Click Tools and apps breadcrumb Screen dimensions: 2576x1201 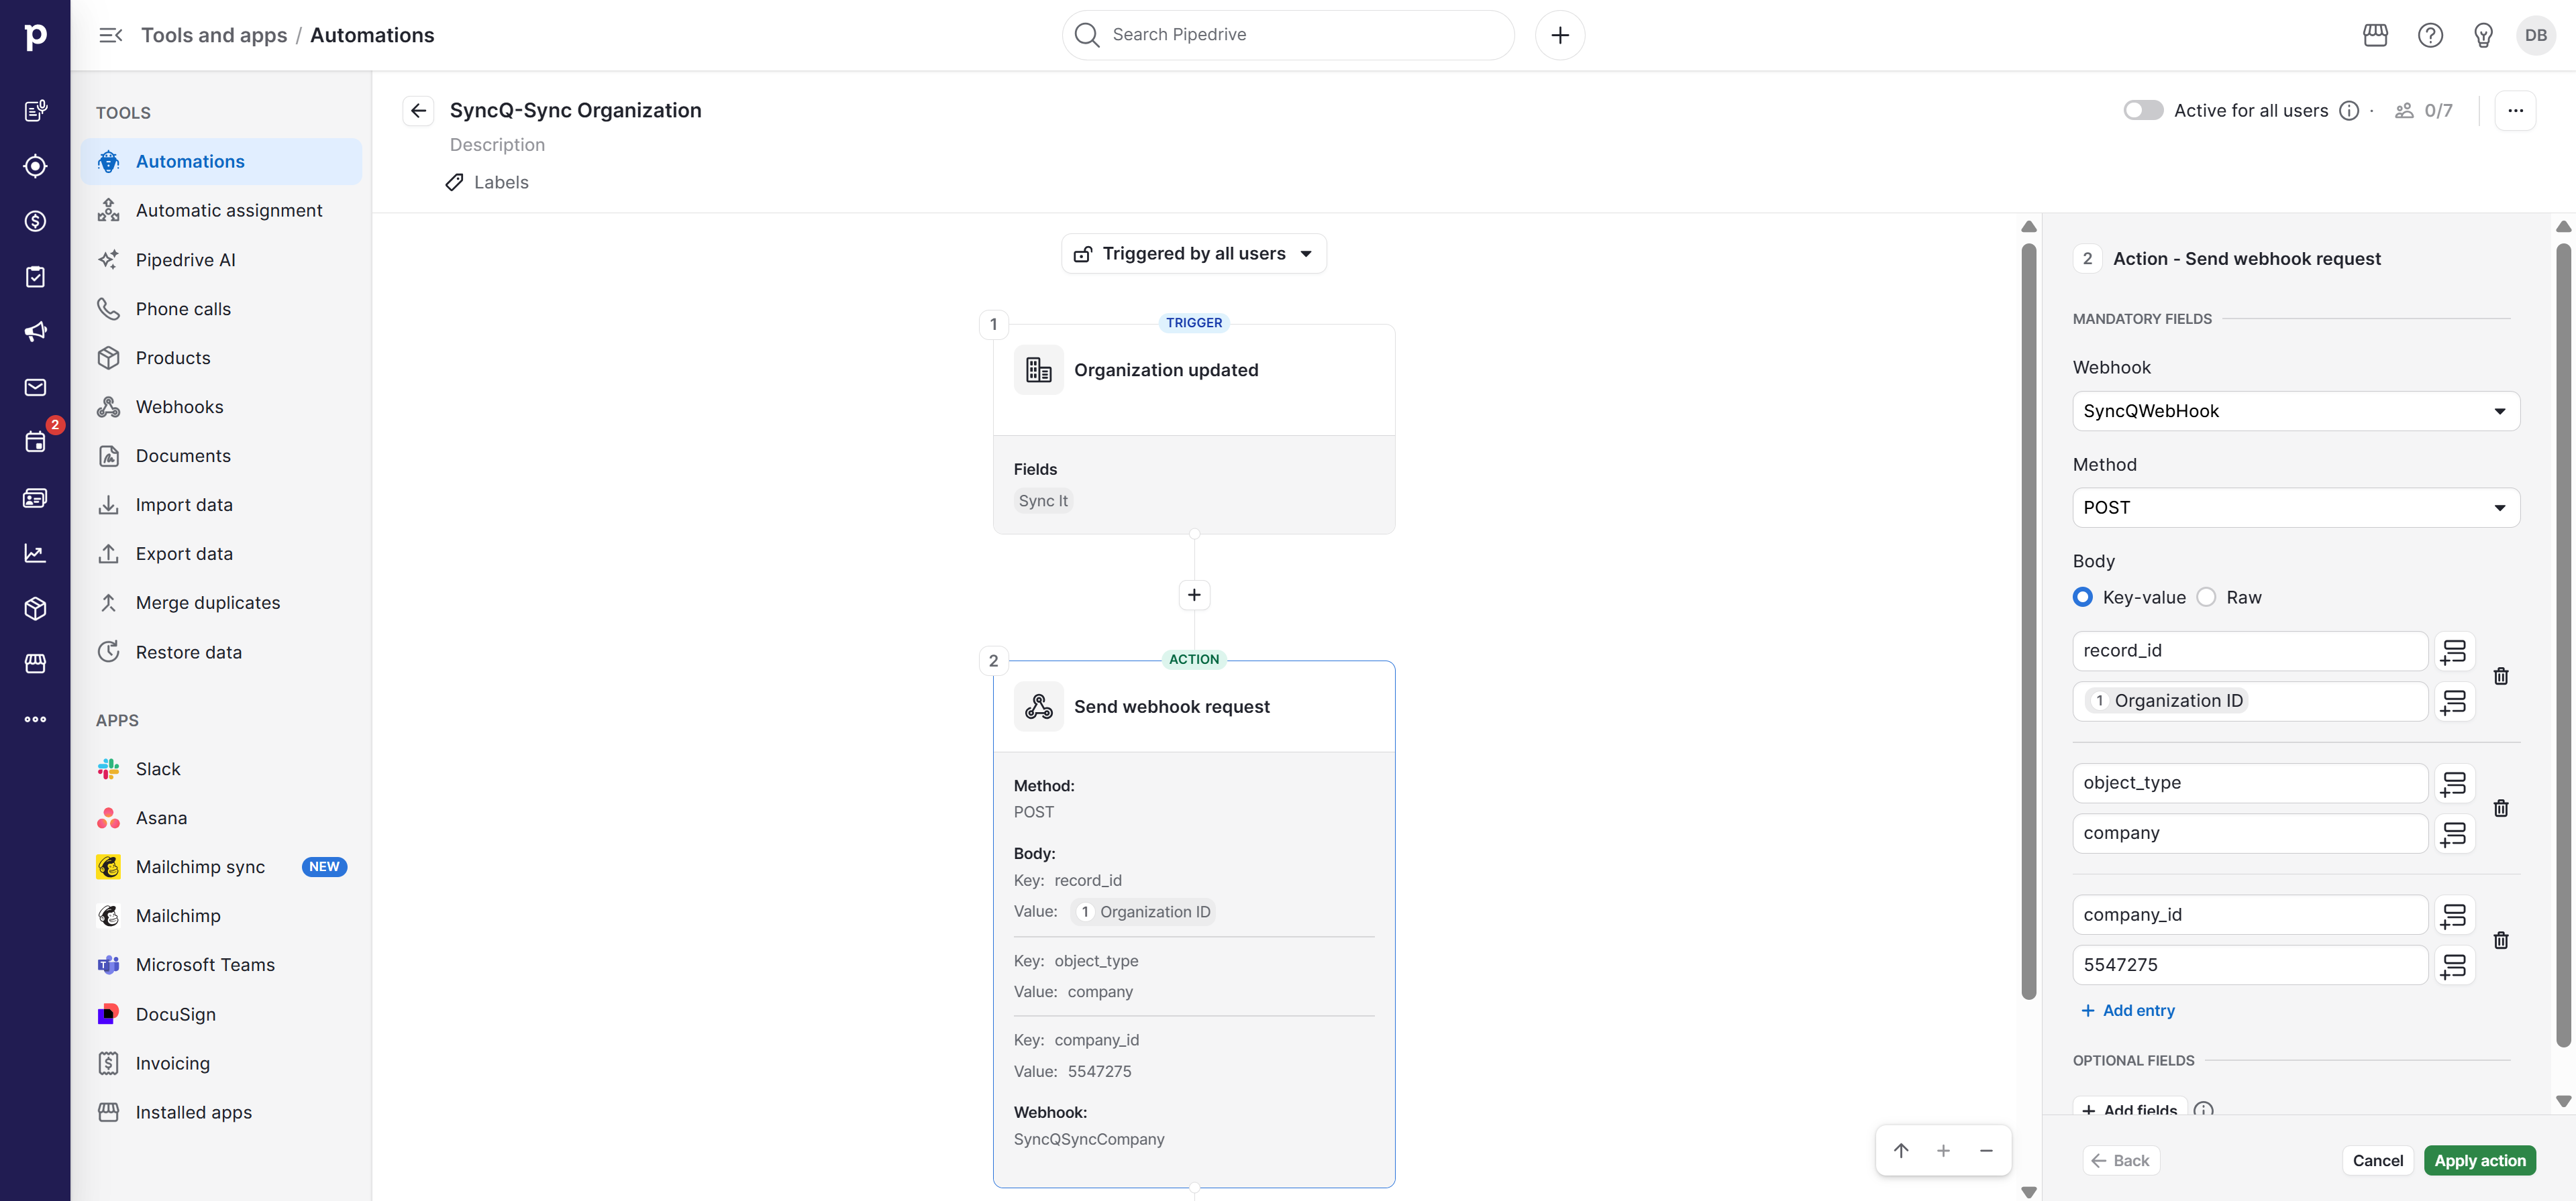(x=214, y=35)
